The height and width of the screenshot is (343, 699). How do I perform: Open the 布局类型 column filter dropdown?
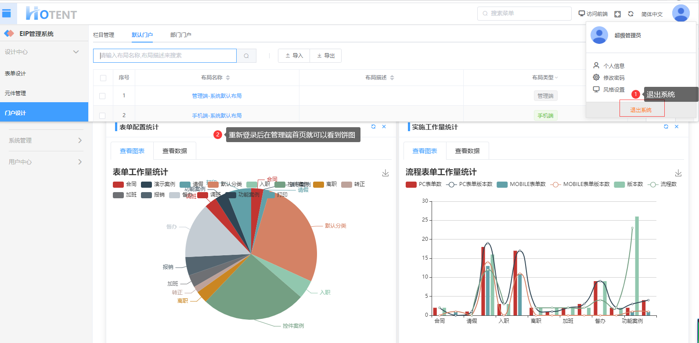556,78
